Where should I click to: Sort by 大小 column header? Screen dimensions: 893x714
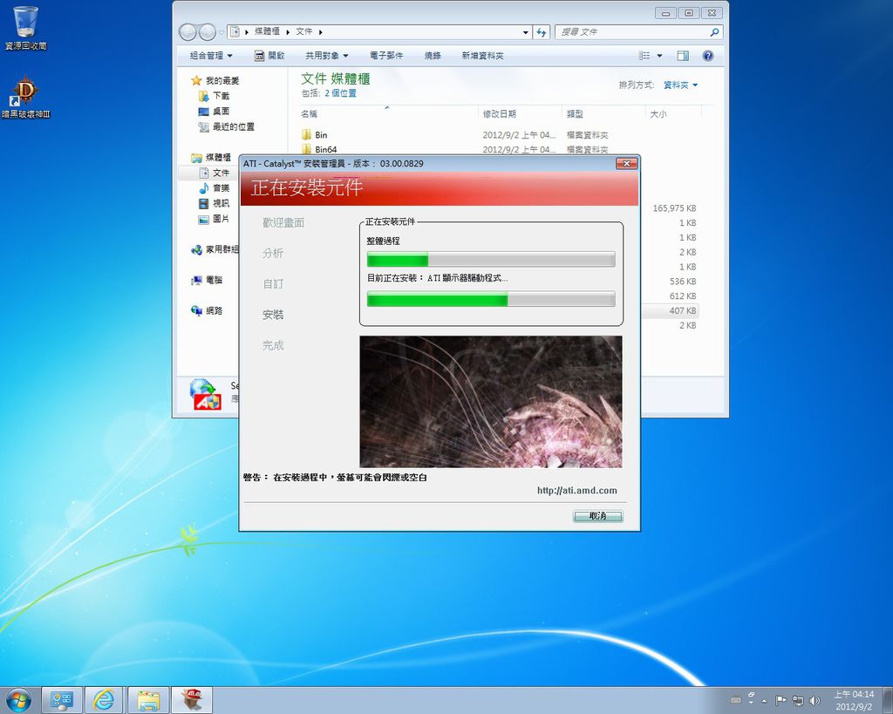point(658,114)
